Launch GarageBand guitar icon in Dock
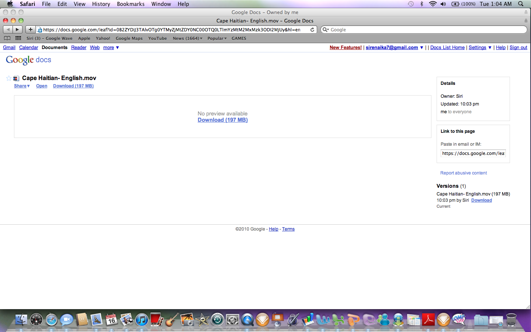The width and height of the screenshot is (531, 332). (x=172, y=319)
